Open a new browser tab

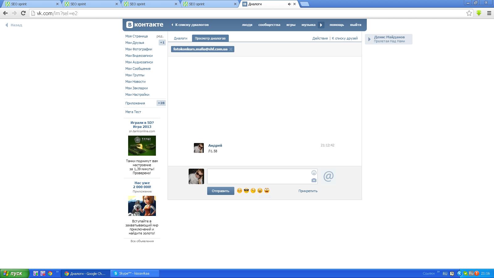(304, 4)
